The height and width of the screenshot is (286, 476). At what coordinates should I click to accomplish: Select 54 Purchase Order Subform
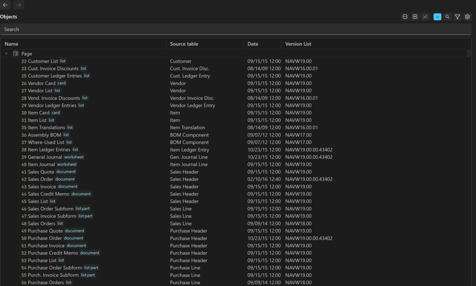pos(52,268)
